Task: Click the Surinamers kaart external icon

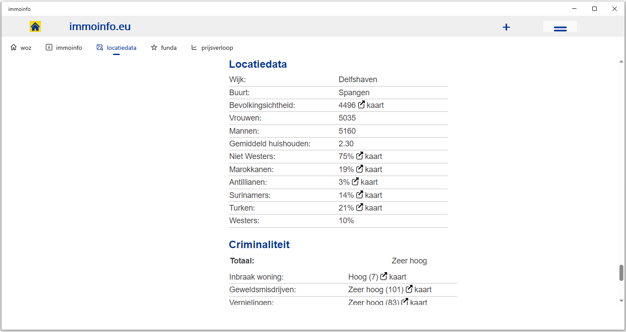Action: pos(360,195)
